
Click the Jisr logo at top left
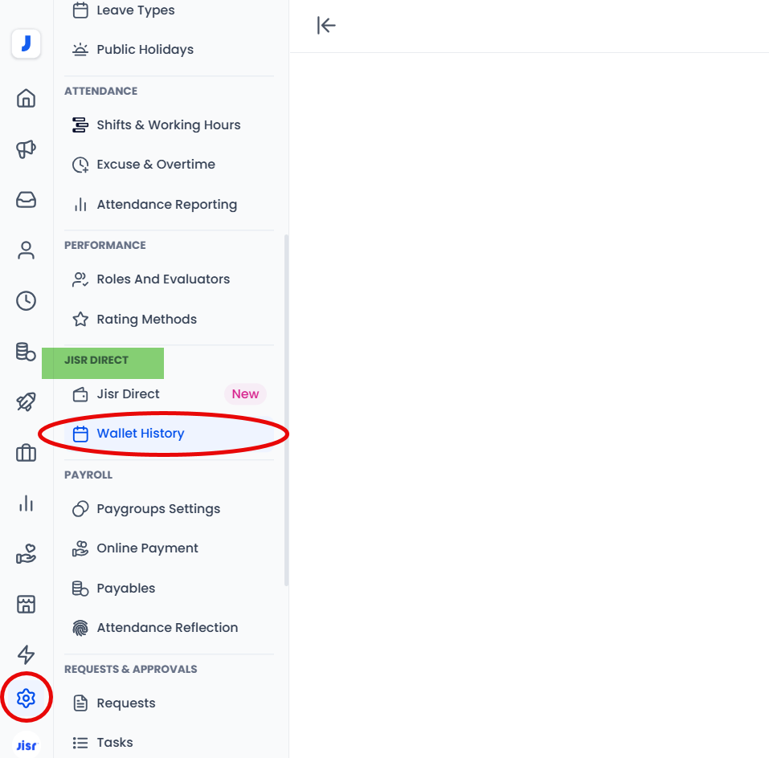point(27,44)
